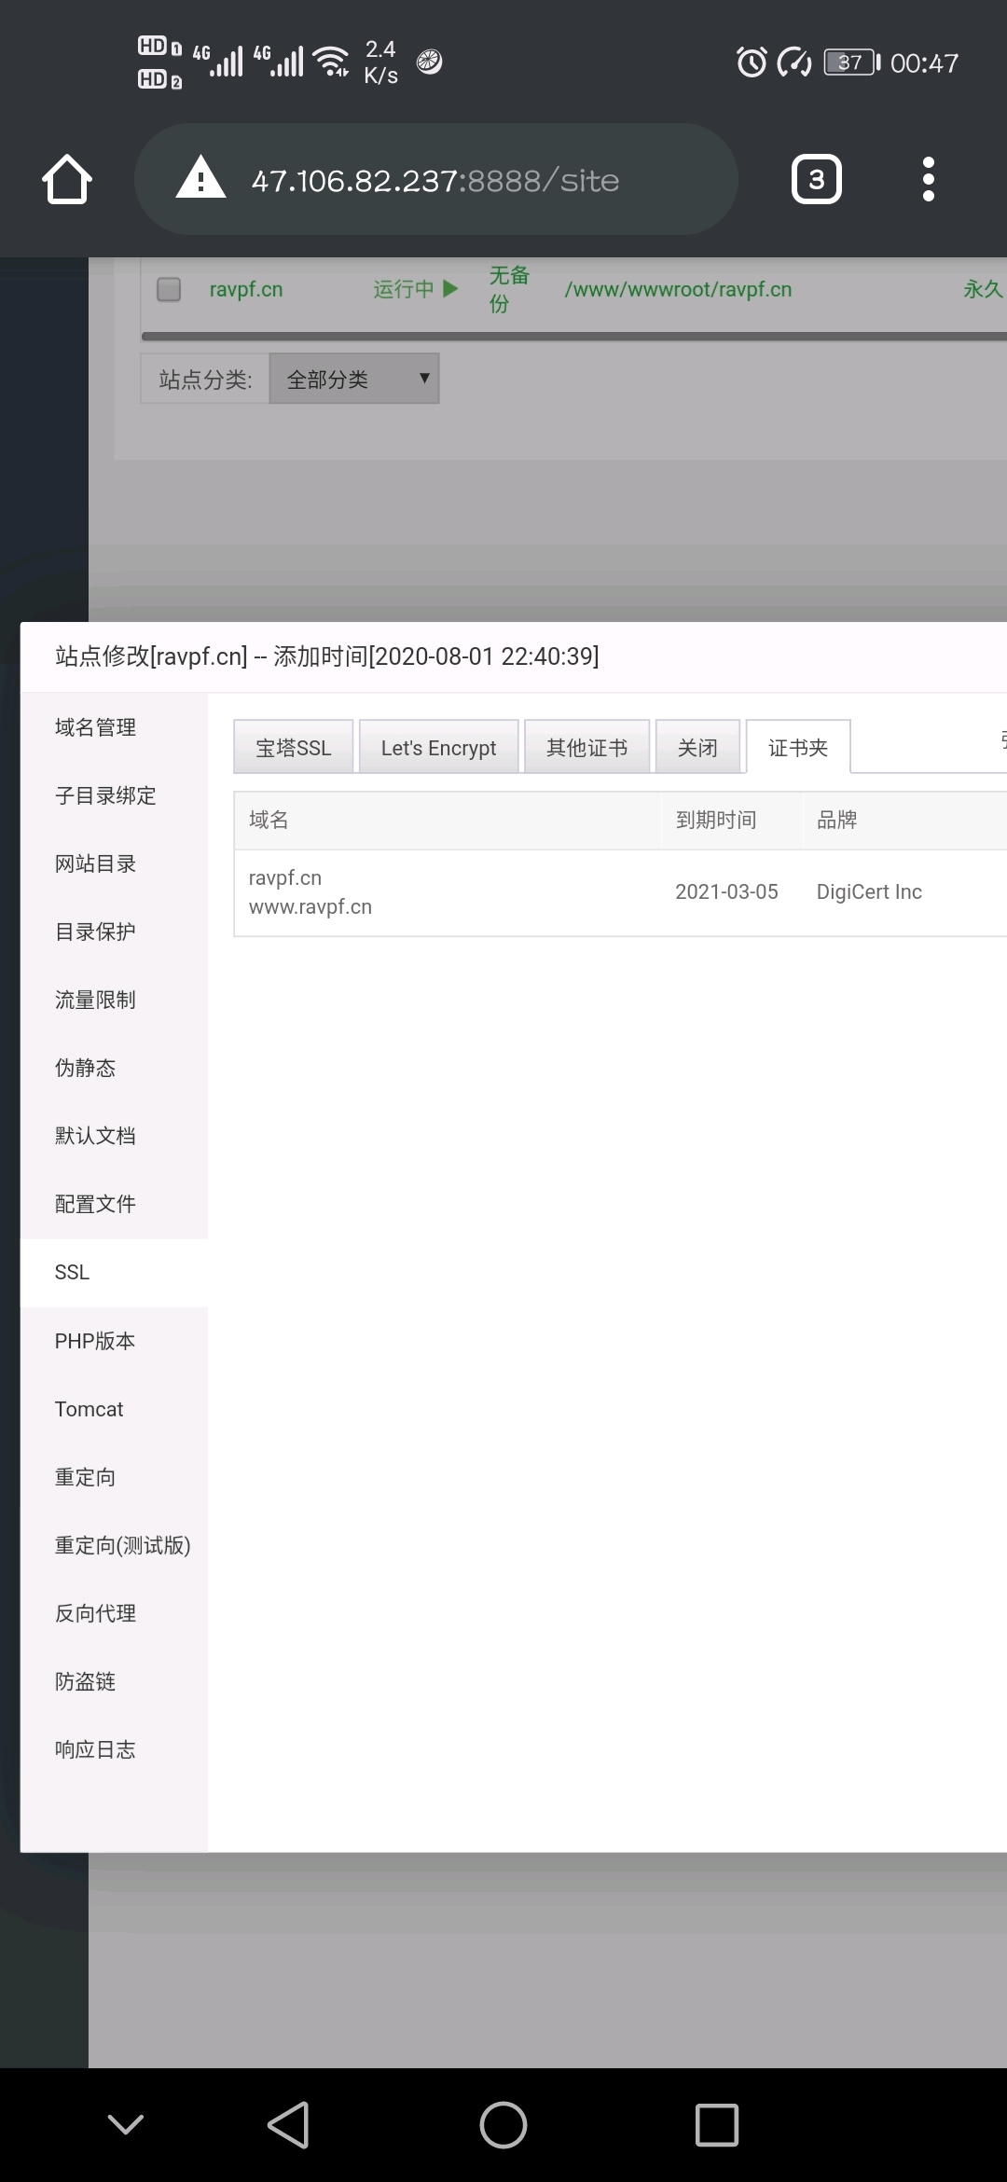Click the expiry date 2021-03-05
Image resolution: width=1007 pixels, height=2182 pixels.
726,891
